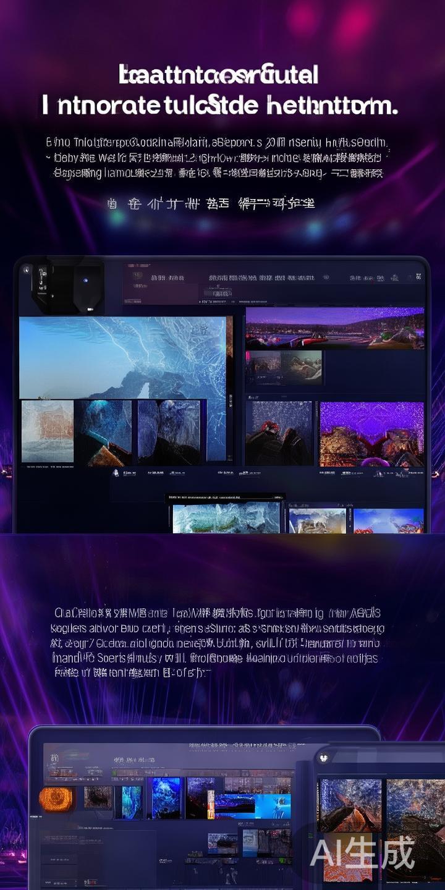The width and height of the screenshot is (445, 890).
Task: Open the thumbnail with red-haired figures
Action: click(279, 434)
